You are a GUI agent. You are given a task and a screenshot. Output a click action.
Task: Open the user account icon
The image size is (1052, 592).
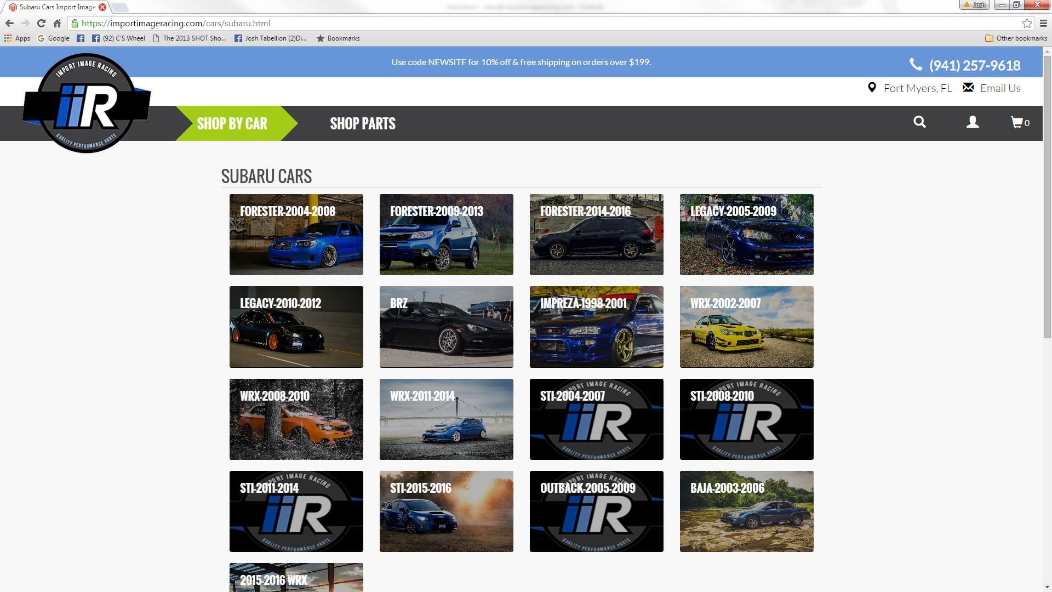coord(973,122)
